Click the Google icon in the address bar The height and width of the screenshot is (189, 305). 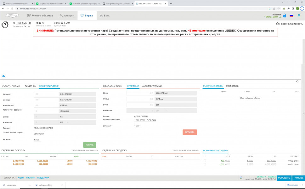pyautogui.click(x=269, y=9)
